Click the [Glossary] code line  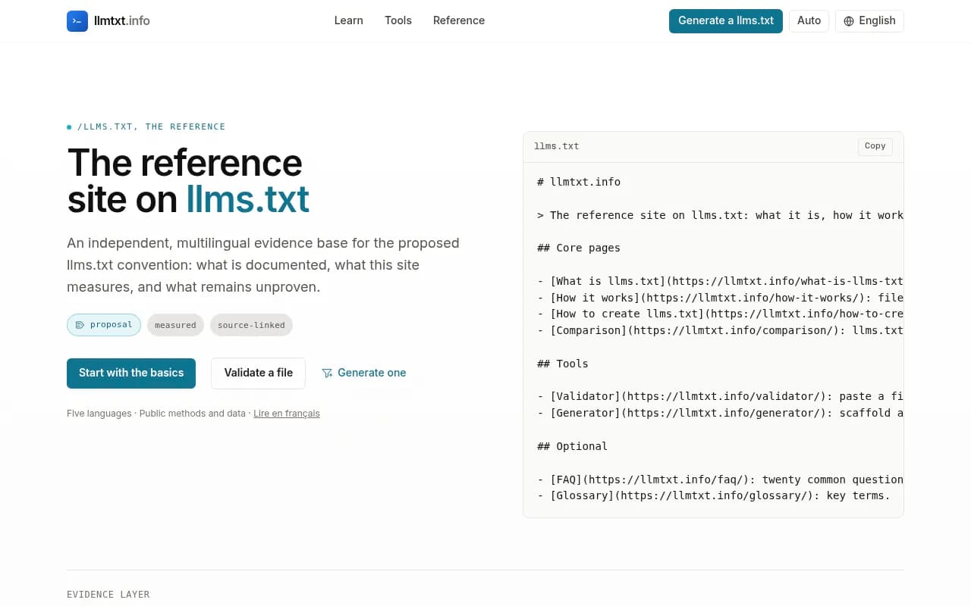coord(714,495)
